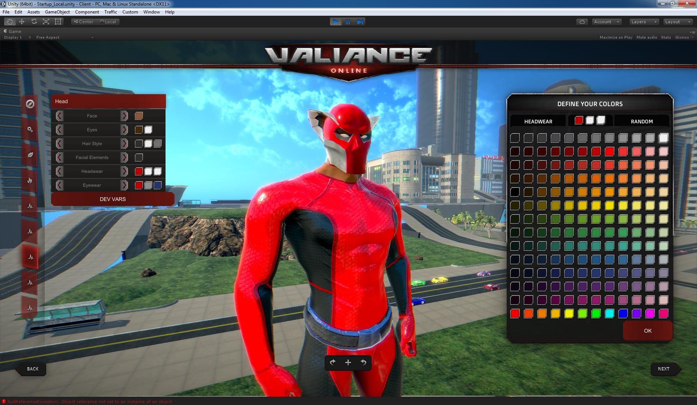Toggle Unity's play button
The width and height of the screenshot is (697, 405).
click(x=336, y=21)
